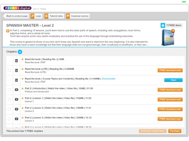
Task: Click the orange plus icon beside the description
Action: pos(7,31)
